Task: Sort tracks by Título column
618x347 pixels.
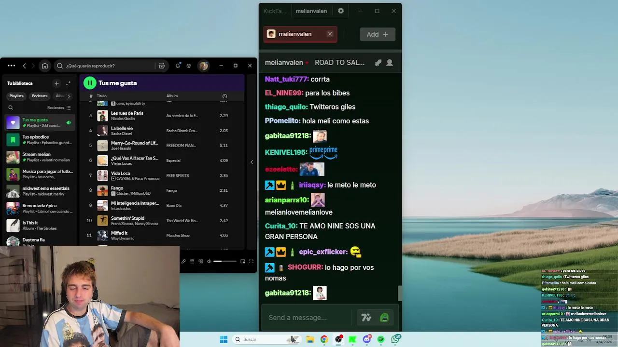Action: click(x=101, y=96)
